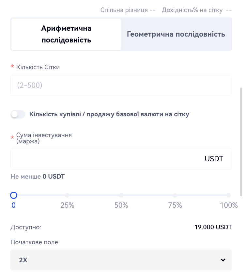
Task: Click the Кількість купівлі / продажу toggle label
Action: point(109,114)
